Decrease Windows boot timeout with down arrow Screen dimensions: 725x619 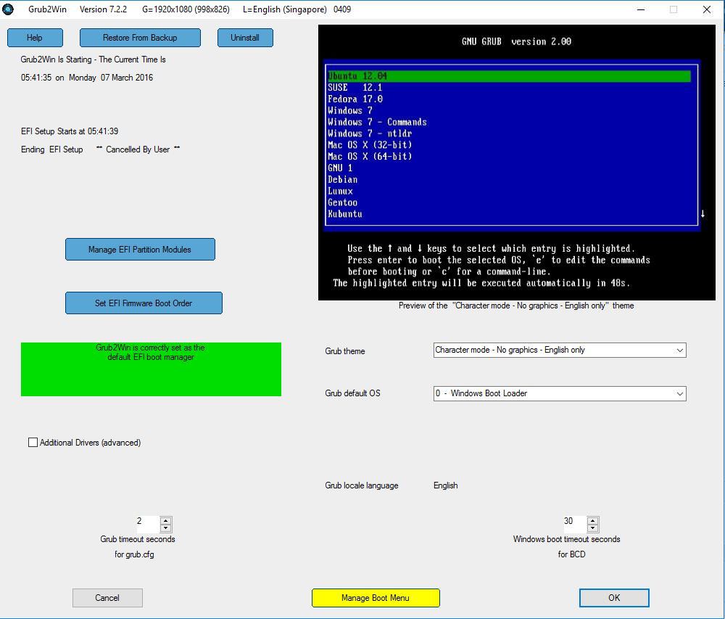(593, 528)
